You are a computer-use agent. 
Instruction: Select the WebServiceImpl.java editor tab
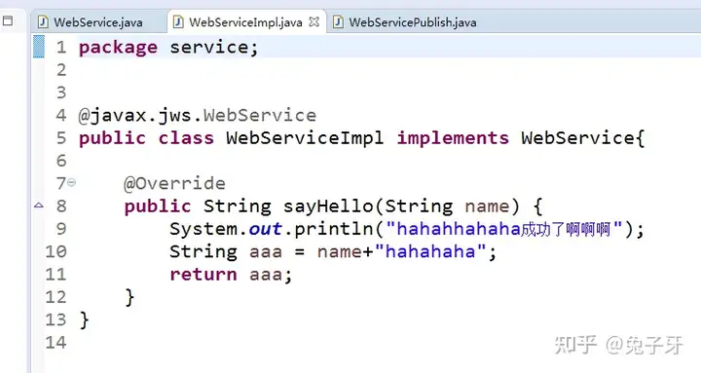tap(245, 22)
